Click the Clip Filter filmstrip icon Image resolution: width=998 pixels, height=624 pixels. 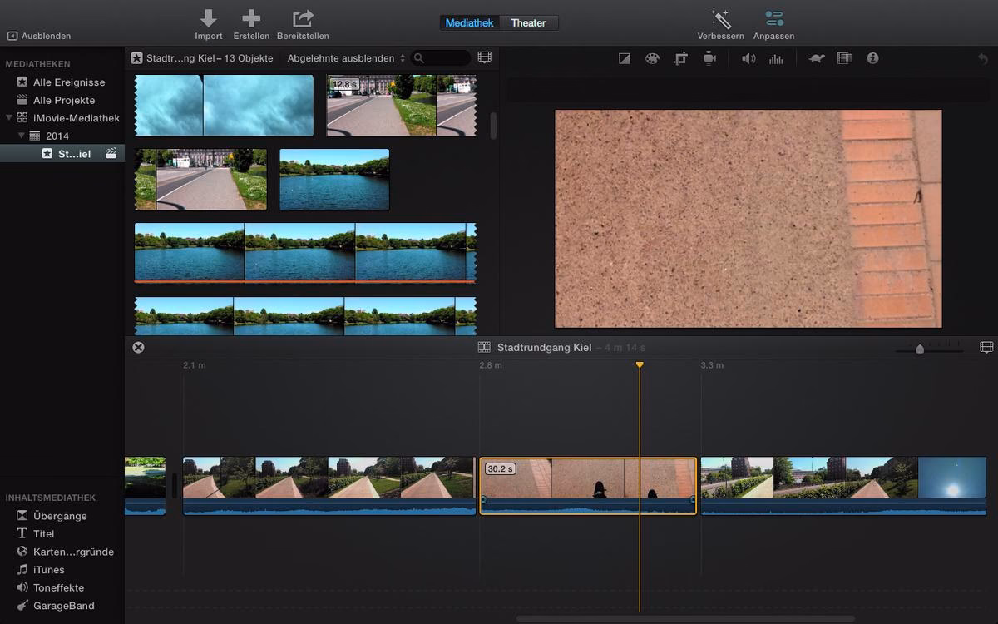tap(844, 58)
